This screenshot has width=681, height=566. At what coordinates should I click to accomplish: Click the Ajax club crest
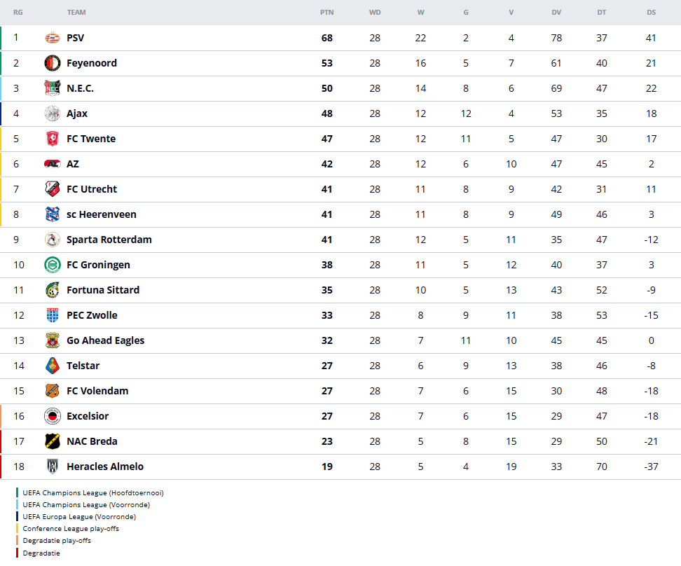point(53,113)
